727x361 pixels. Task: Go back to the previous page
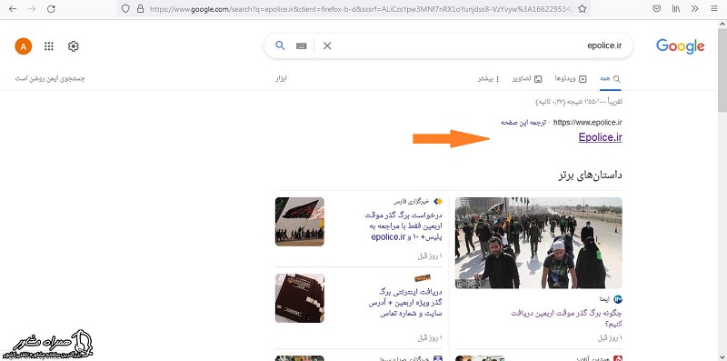click(x=13, y=9)
